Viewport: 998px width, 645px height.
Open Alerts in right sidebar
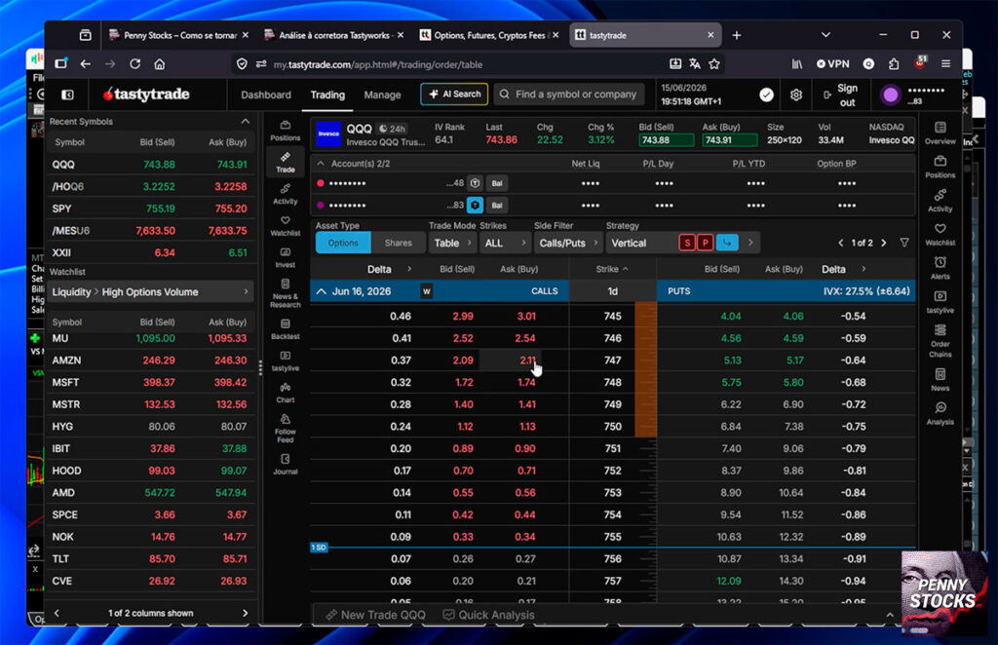(x=940, y=268)
